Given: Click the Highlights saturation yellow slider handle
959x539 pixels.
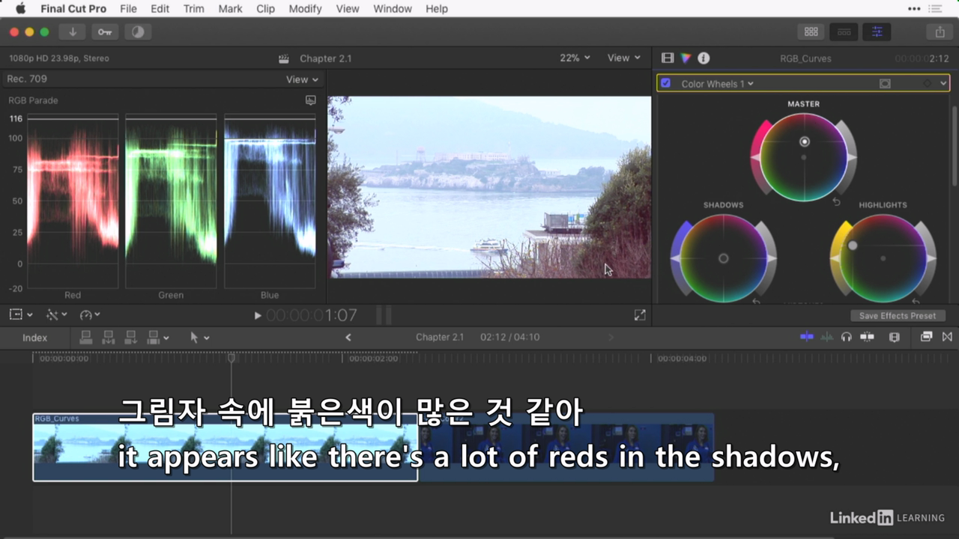Looking at the screenshot, I should (835, 258).
